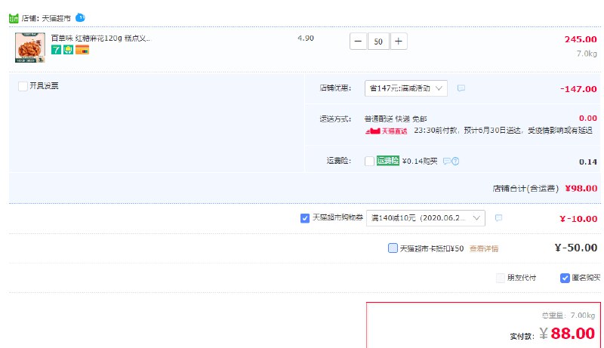604x348 pixels.
Task: Increase quantity with the plus button
Action: pos(399,42)
